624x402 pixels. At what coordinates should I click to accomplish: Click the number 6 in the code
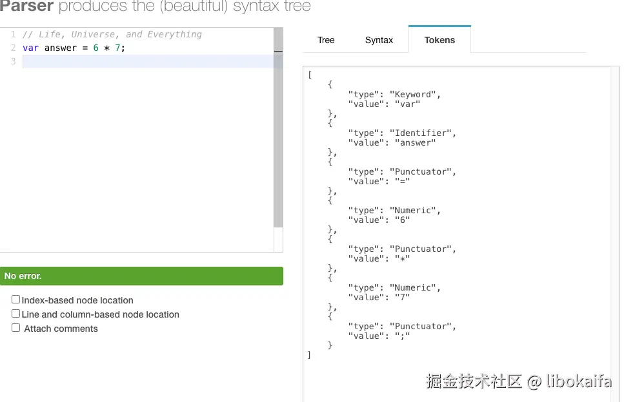pos(96,48)
